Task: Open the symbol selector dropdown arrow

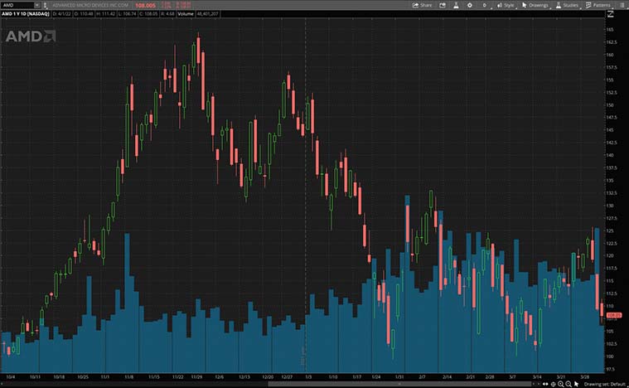Action: point(37,5)
